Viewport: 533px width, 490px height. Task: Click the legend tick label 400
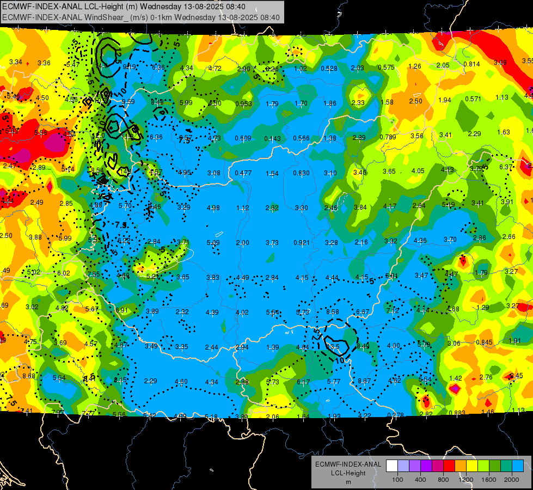click(x=420, y=480)
